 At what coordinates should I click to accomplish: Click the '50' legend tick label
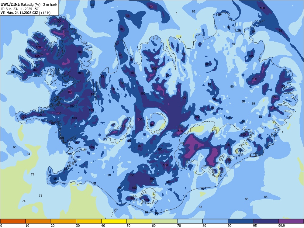point(129,226)
